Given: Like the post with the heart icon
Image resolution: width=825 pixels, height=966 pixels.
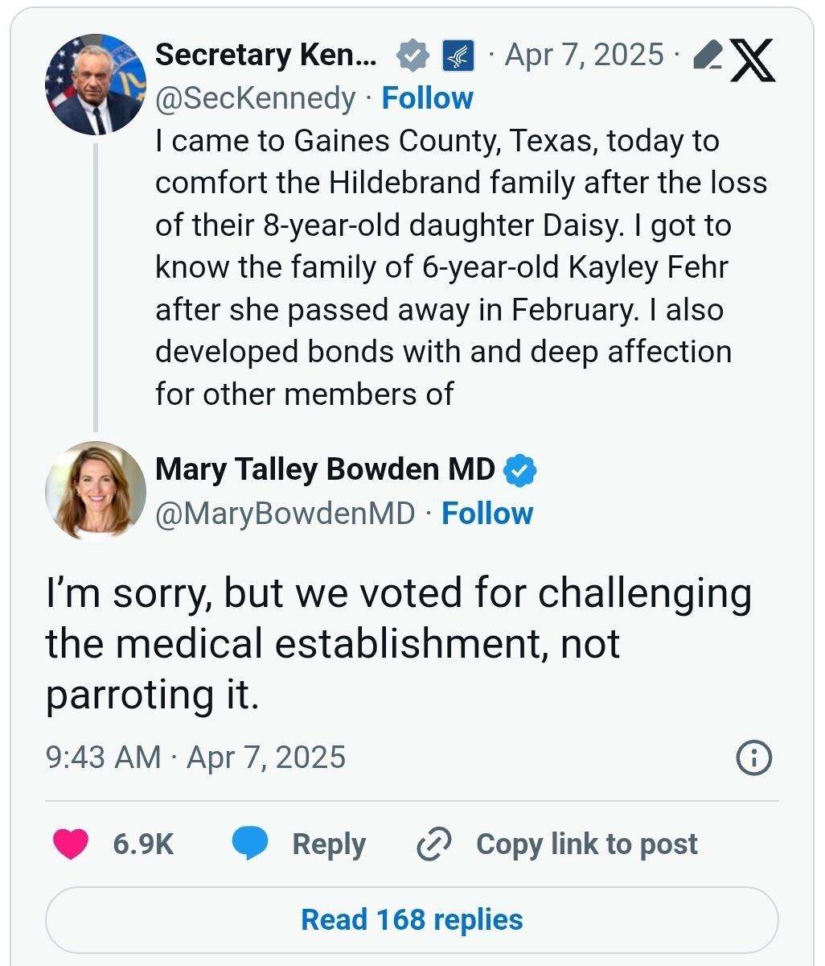Looking at the screenshot, I should 71,844.
